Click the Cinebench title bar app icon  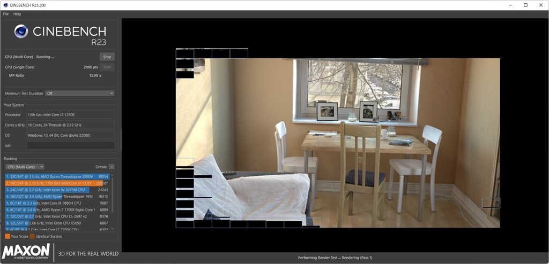[5, 5]
